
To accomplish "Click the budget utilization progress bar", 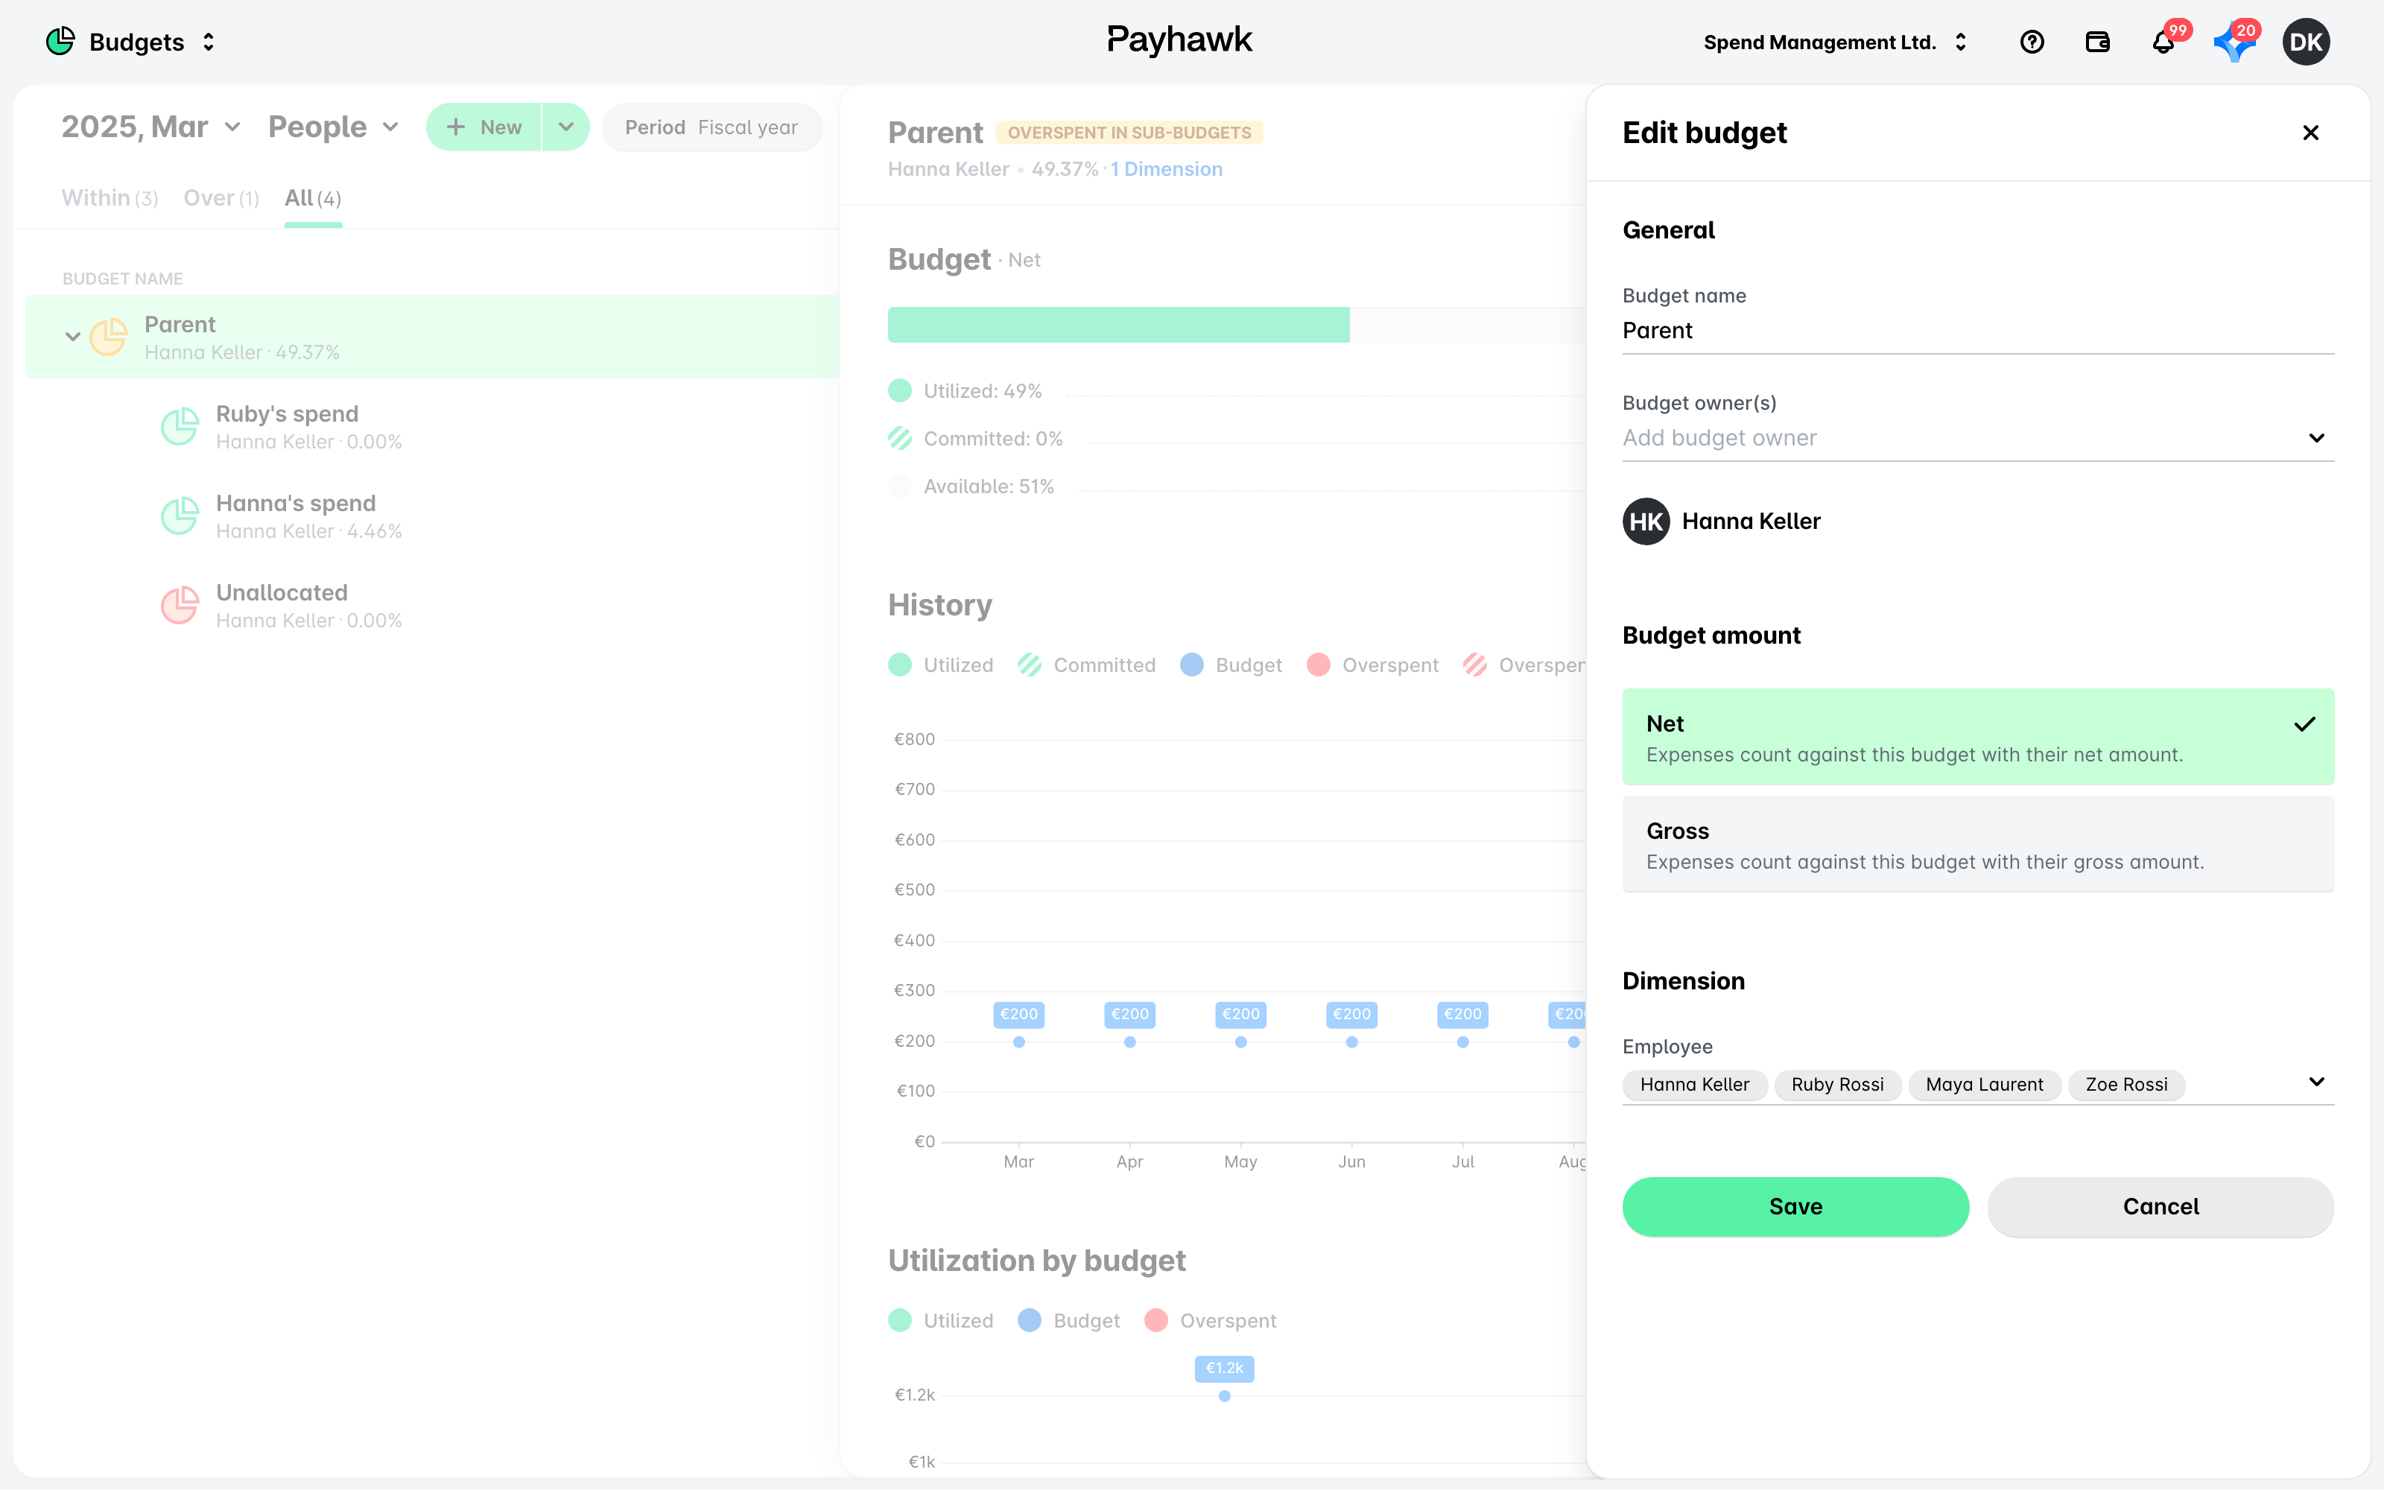I will (x=1237, y=324).
